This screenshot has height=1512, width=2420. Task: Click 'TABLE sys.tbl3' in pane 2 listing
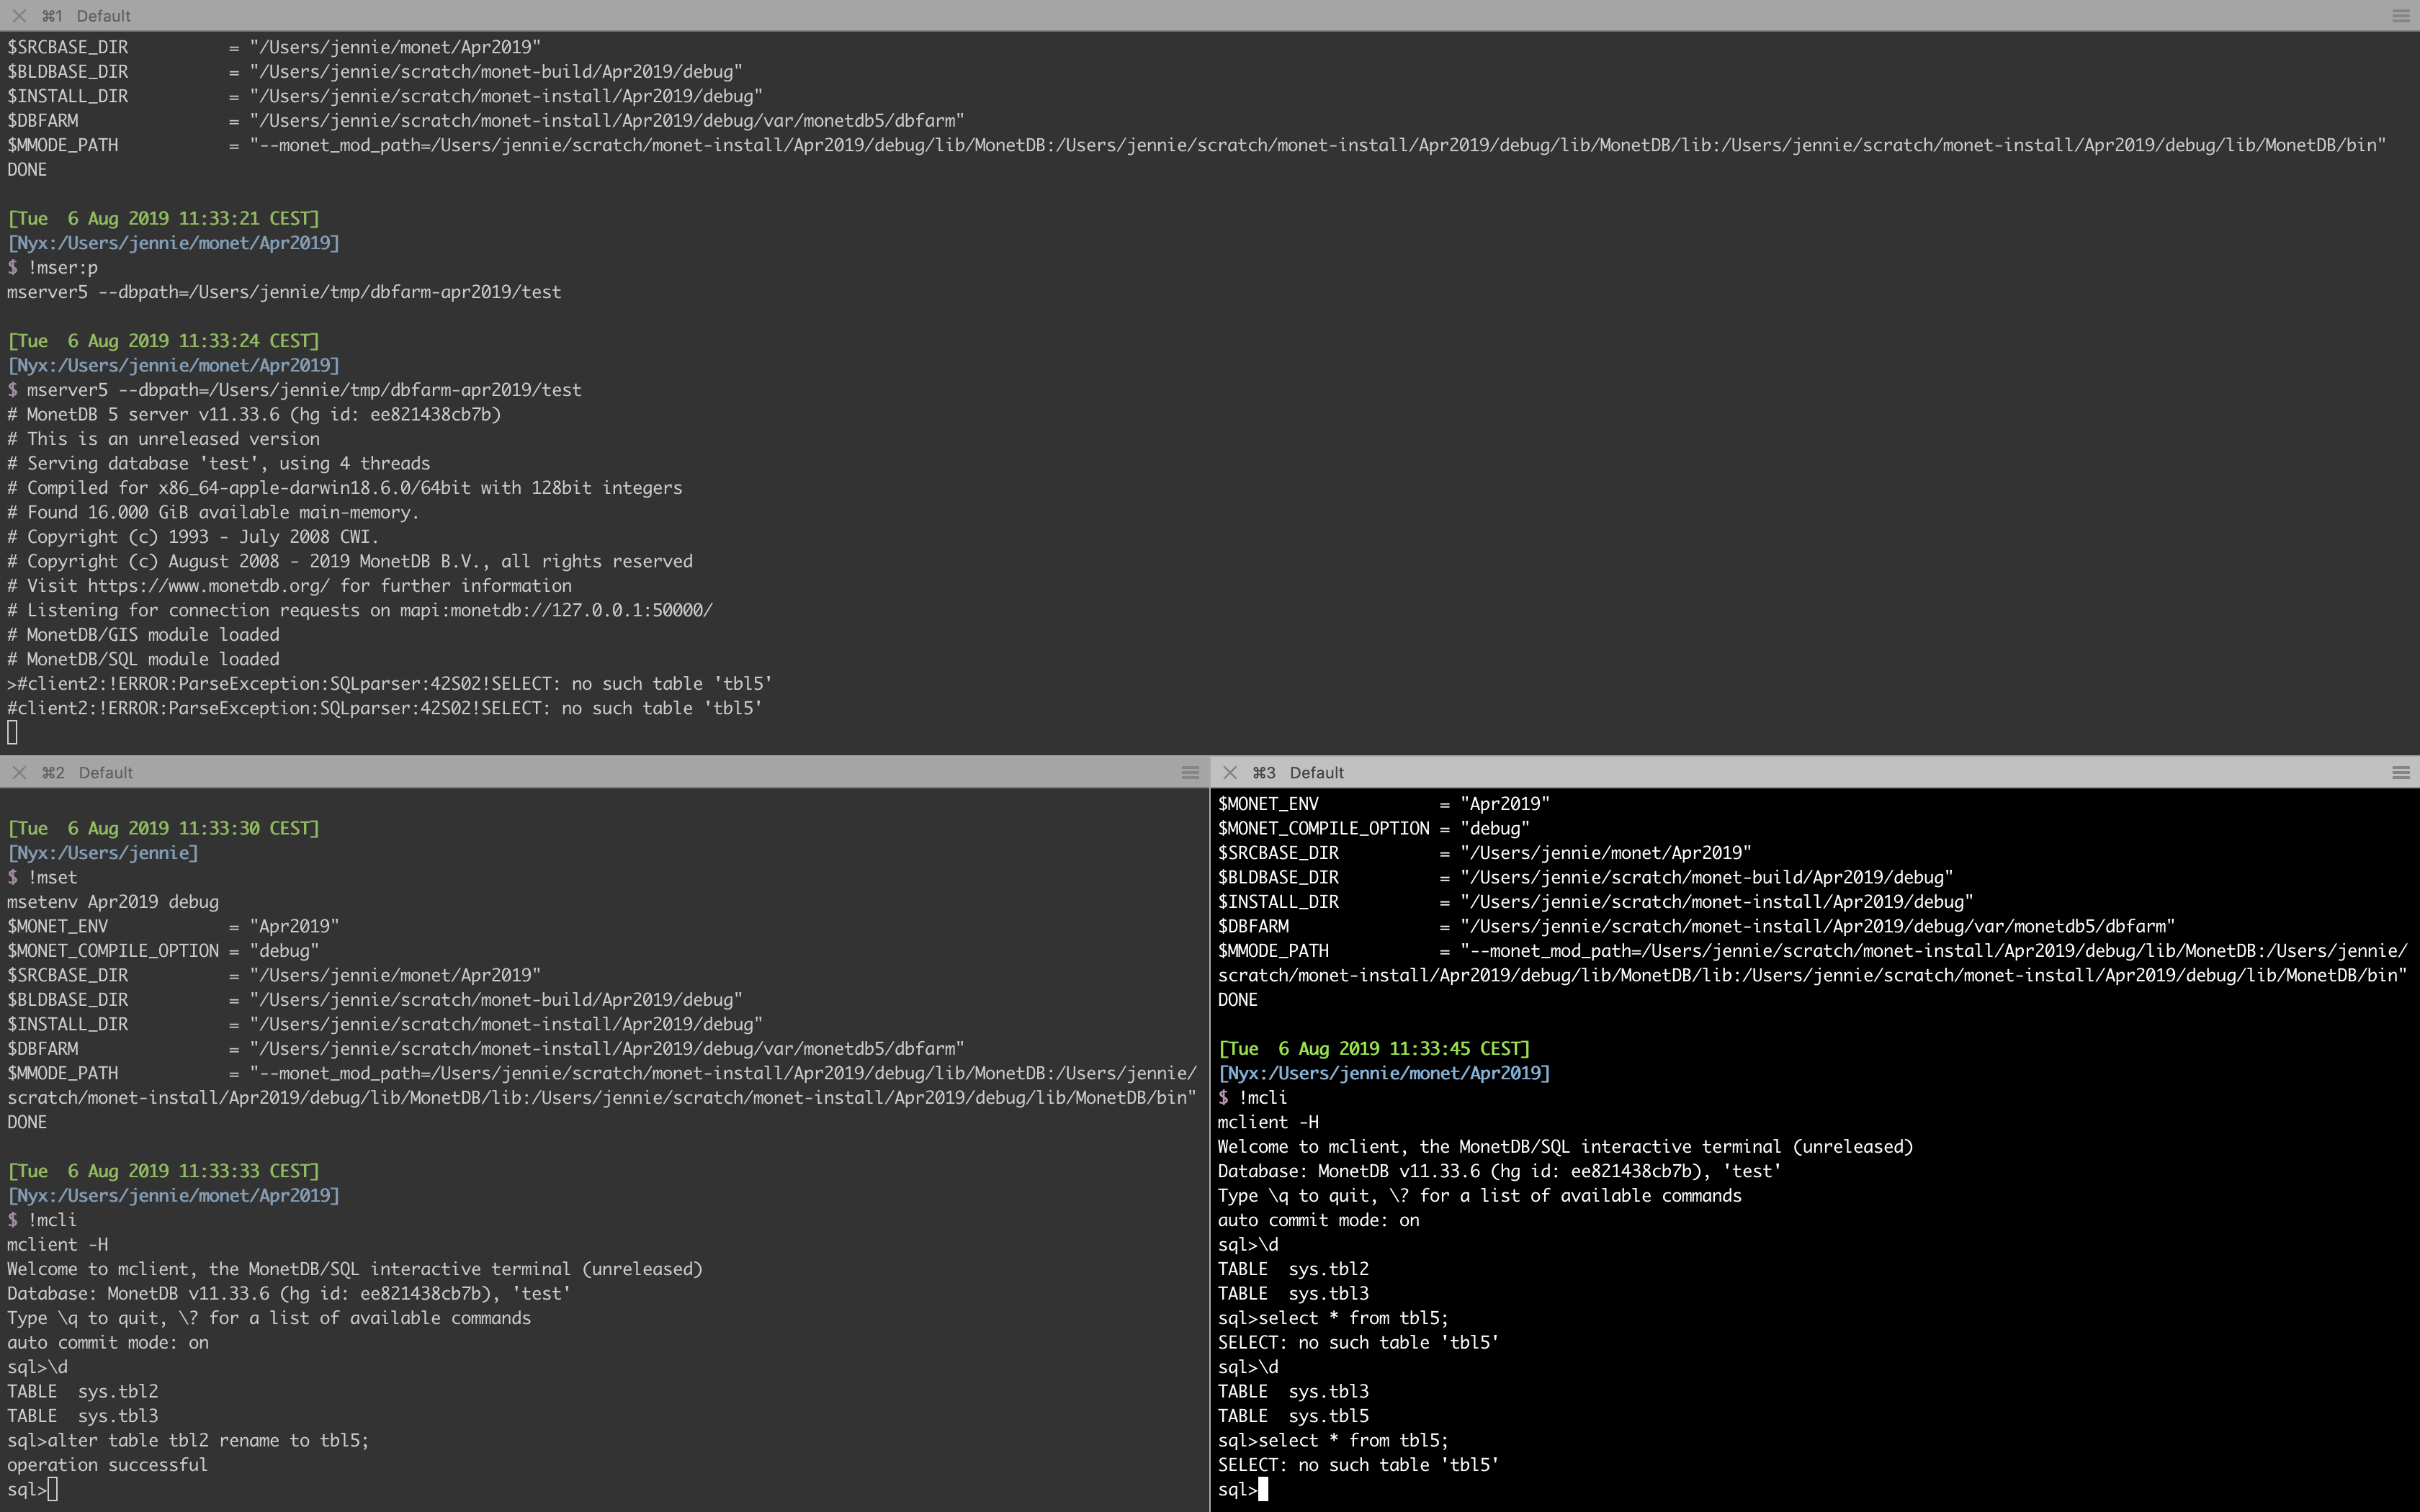coord(82,1416)
